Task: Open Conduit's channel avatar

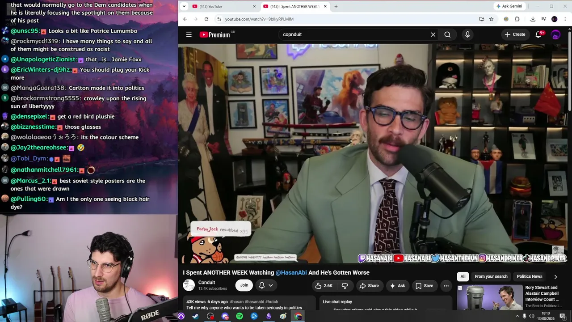Action: point(189,285)
